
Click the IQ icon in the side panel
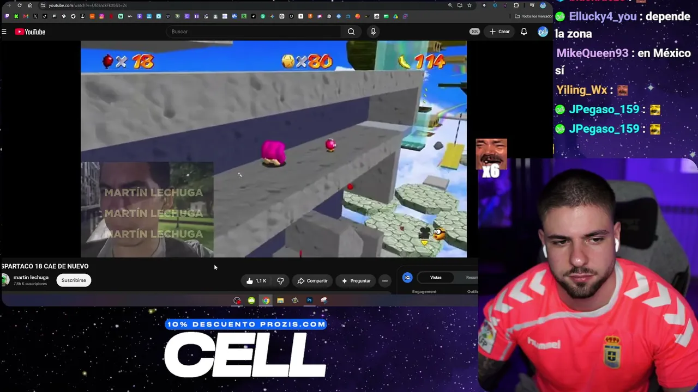tap(407, 278)
